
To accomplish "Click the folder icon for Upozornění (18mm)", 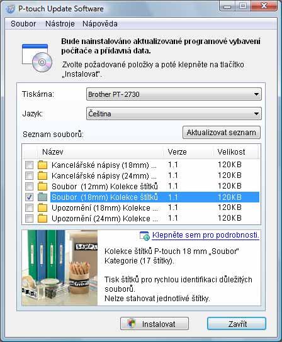I will point(42,207).
